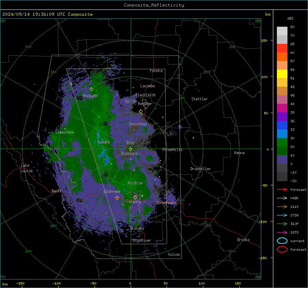
Task: Click the Lacombe town label
Action: point(147,86)
